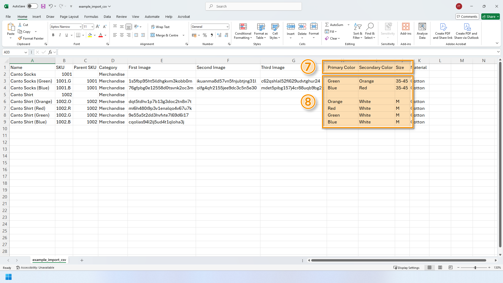The image size is (503, 283).
Task: Click the Windows Start button
Action: coord(8,277)
